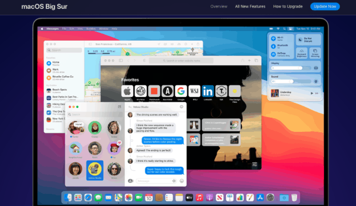356x206 pixels.
Task: Open the Trash in the dock
Action: pos(294,198)
